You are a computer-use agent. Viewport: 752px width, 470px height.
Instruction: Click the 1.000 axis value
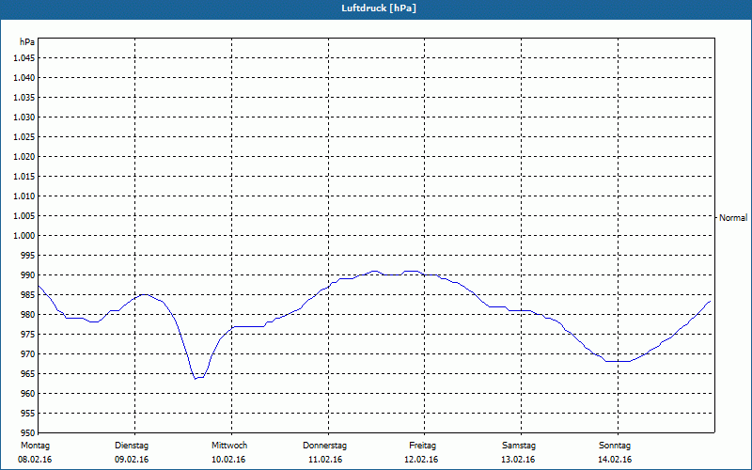24,236
